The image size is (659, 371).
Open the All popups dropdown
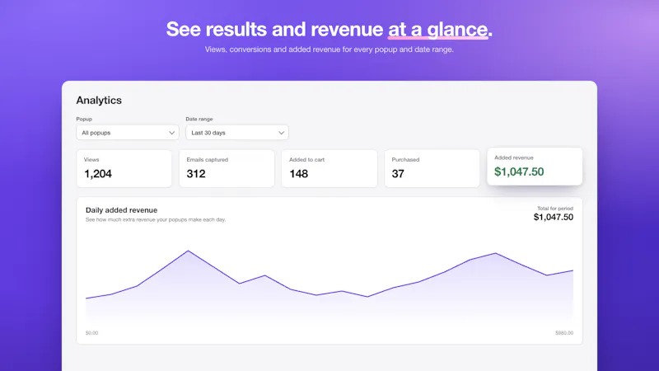click(128, 133)
